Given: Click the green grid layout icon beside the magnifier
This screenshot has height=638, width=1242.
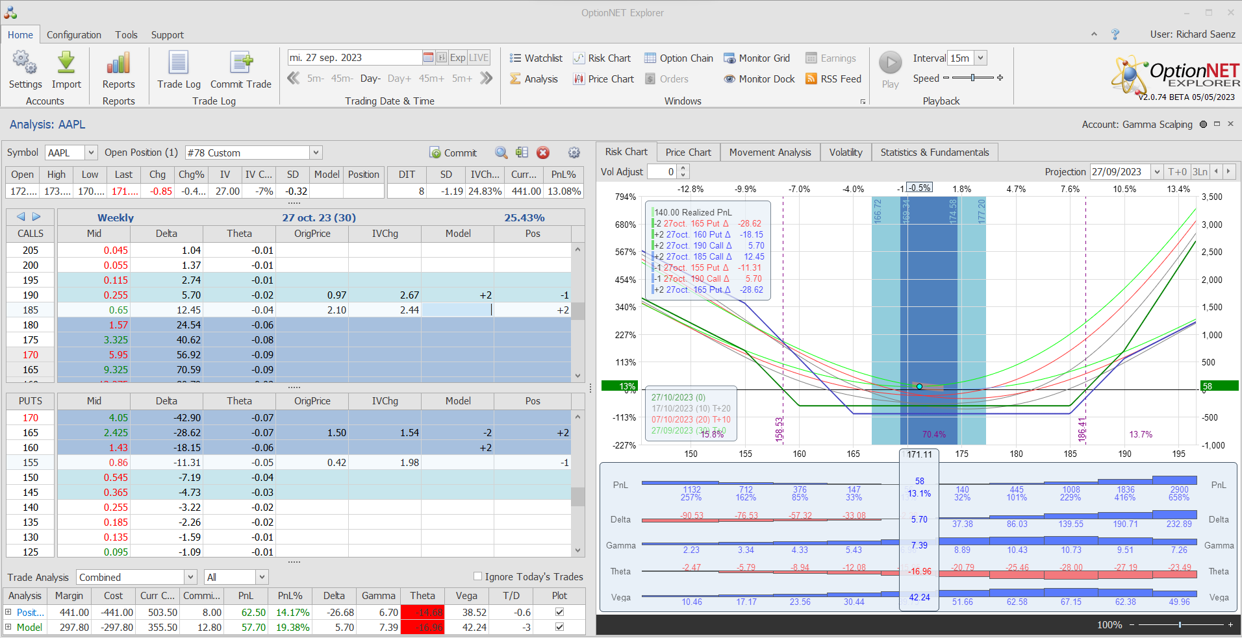Looking at the screenshot, I should (522, 153).
